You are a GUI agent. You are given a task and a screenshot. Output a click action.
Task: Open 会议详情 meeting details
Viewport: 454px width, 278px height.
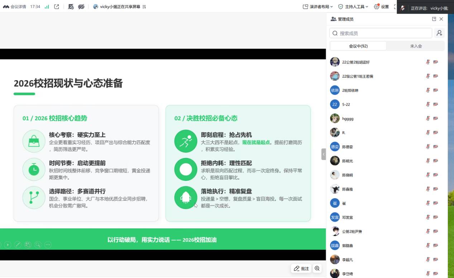click(x=15, y=6)
